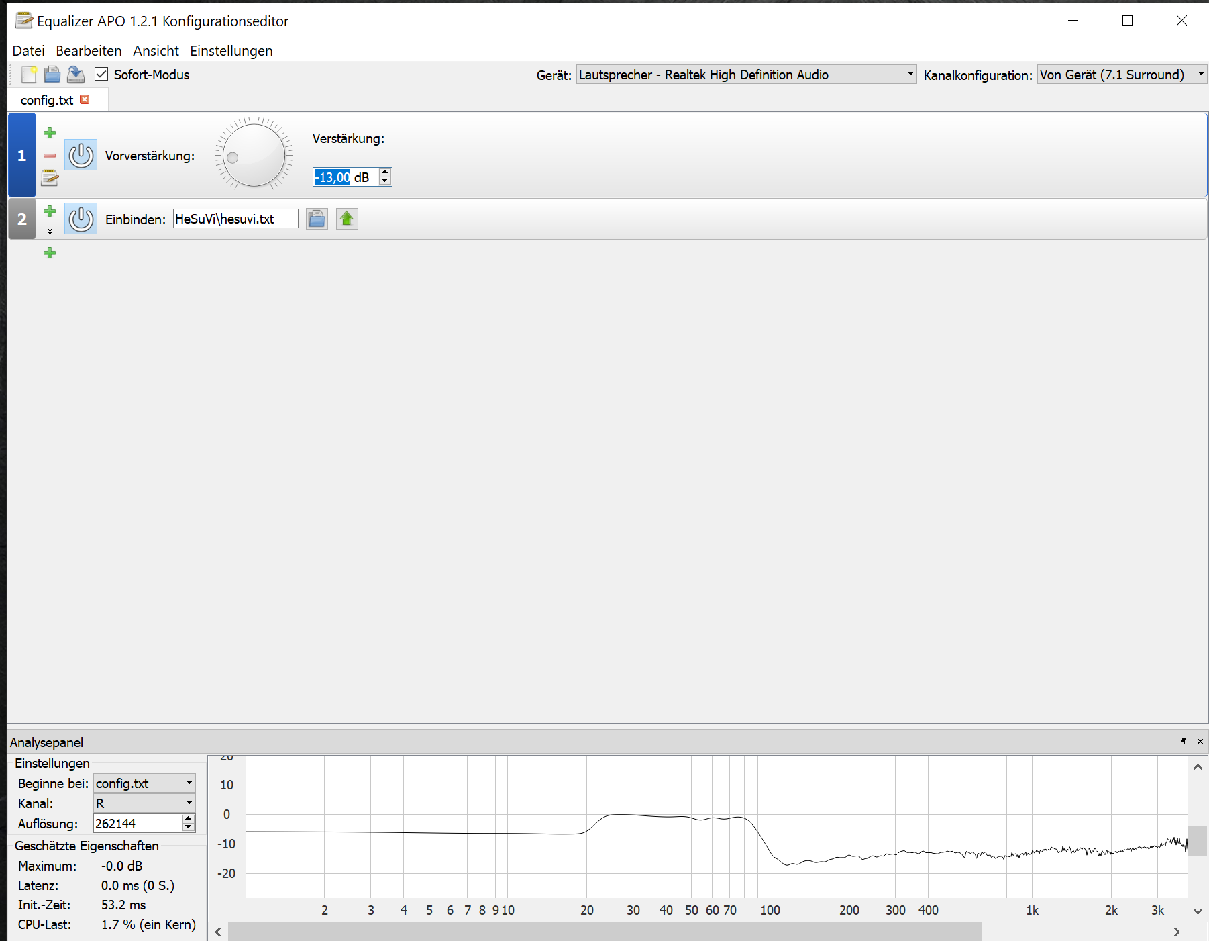
Task: Click the new file toolbar icon
Action: pyautogui.click(x=29, y=75)
